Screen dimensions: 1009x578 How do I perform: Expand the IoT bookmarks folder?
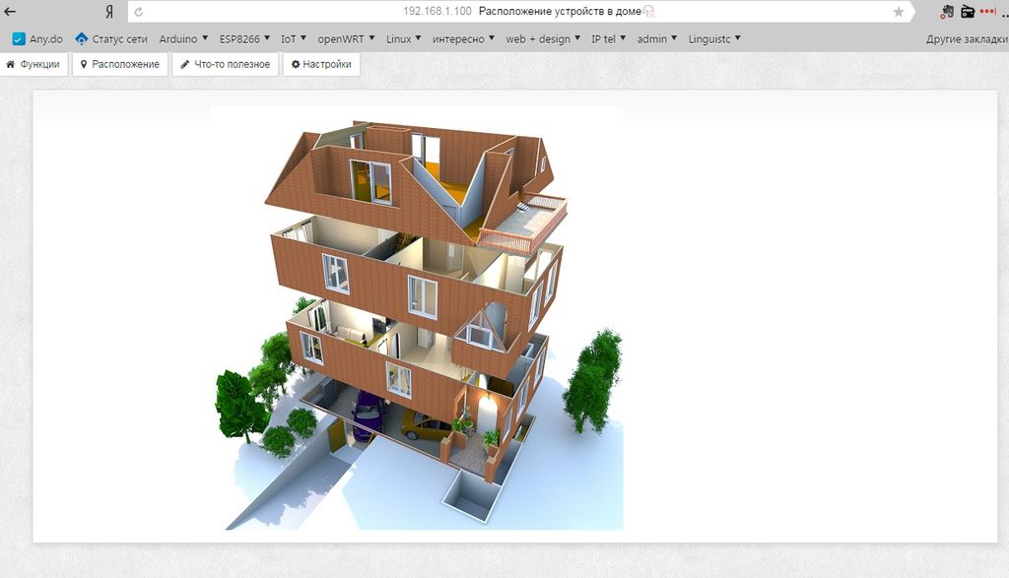coord(294,38)
